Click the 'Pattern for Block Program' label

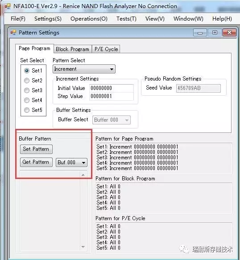(x=125, y=179)
